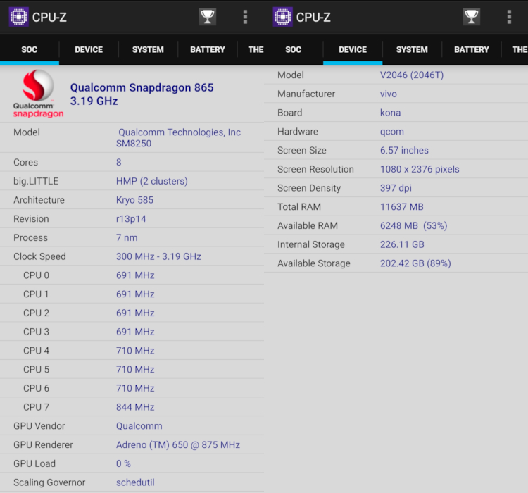Tap 'r13p14' revision value
The height and width of the screenshot is (493, 528).
pos(131,219)
